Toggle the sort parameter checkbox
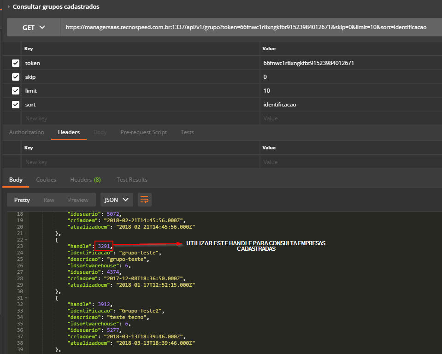 (16, 105)
